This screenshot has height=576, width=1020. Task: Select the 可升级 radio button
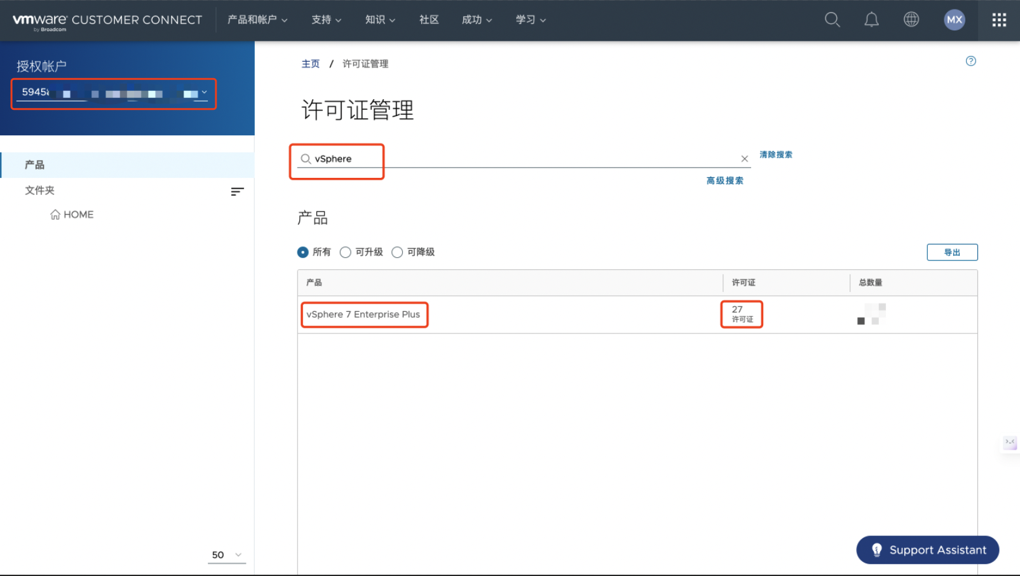(x=345, y=252)
